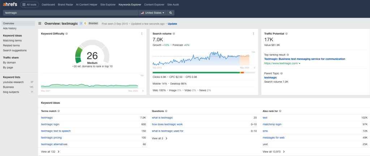Image resolution: width=370 pixels, height=156 pixels.
Task: Click the keyword search input field
Action: (70, 13)
